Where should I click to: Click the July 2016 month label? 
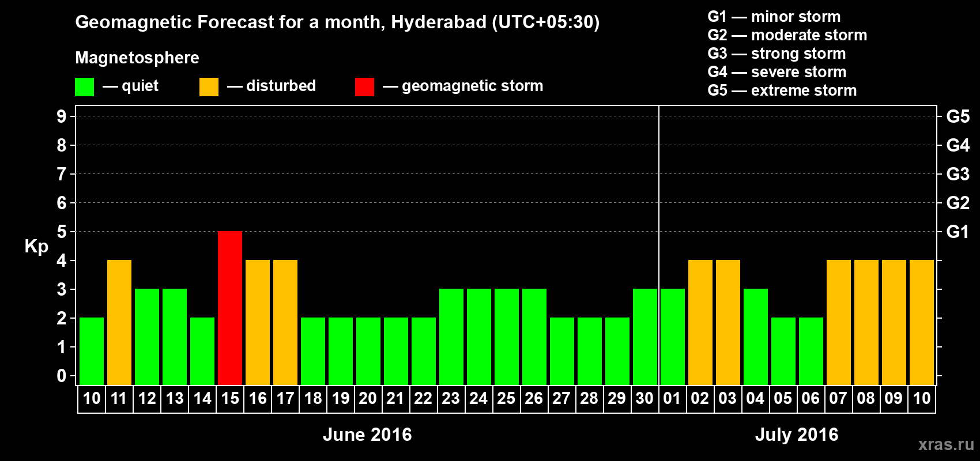coord(797,434)
